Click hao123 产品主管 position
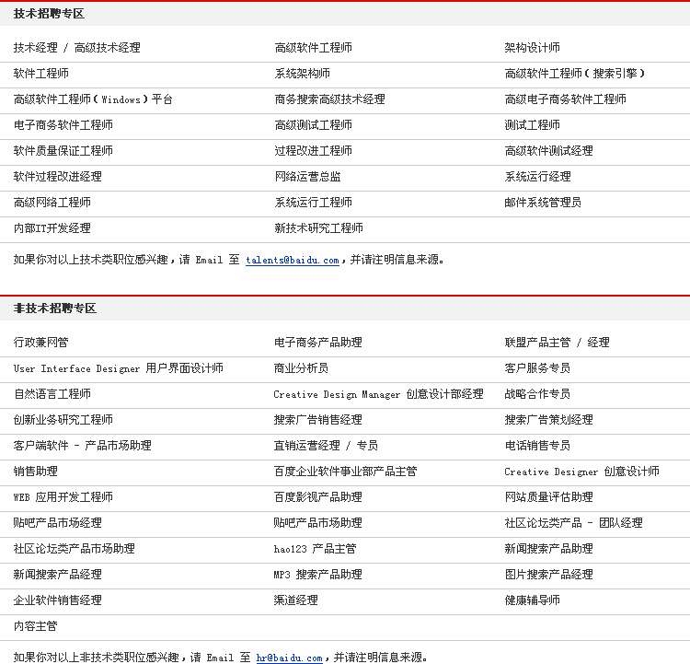Viewport: 690px width, 664px height. (x=315, y=549)
